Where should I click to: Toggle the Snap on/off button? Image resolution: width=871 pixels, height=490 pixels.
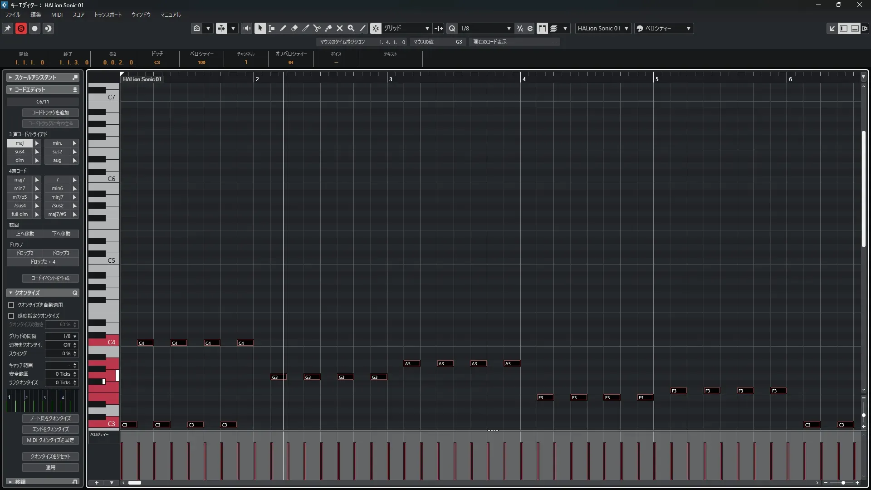[376, 28]
